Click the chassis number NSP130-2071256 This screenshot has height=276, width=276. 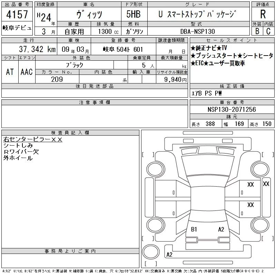pos(231,109)
